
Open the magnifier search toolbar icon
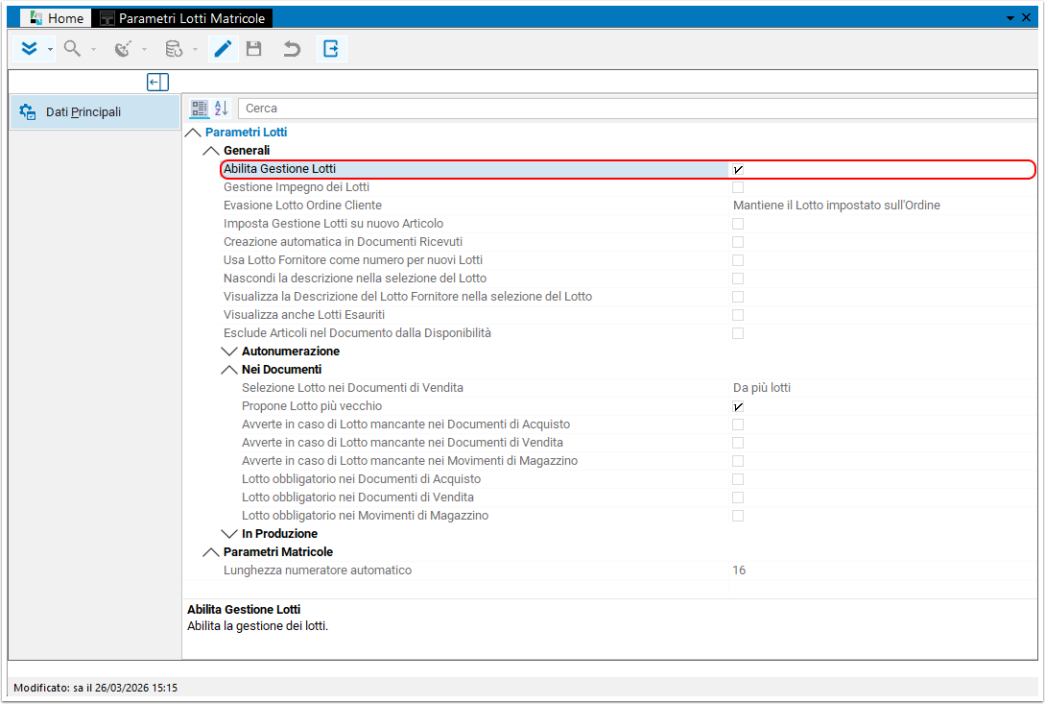click(x=72, y=49)
